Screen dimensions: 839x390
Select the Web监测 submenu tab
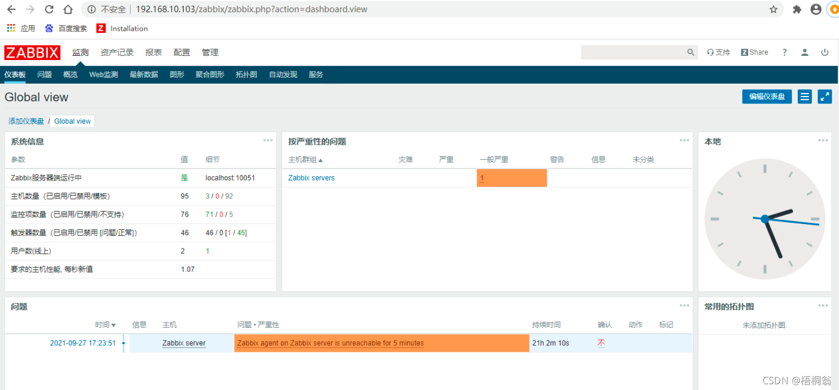pos(103,75)
